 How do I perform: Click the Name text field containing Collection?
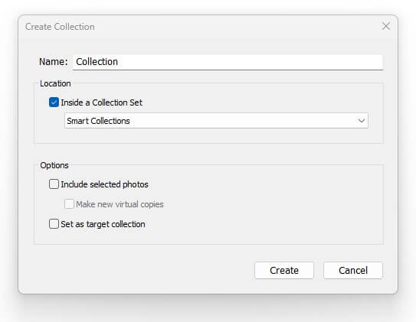[228, 62]
